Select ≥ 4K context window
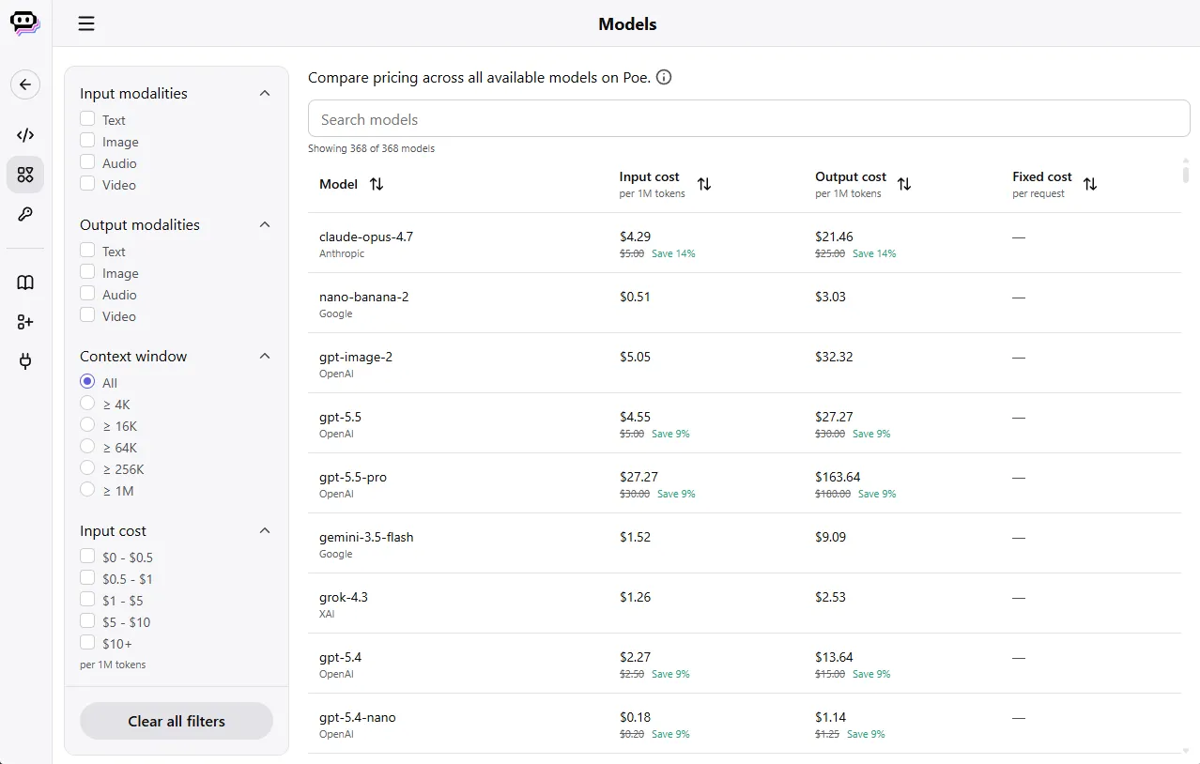This screenshot has width=1200, height=764. coord(87,404)
